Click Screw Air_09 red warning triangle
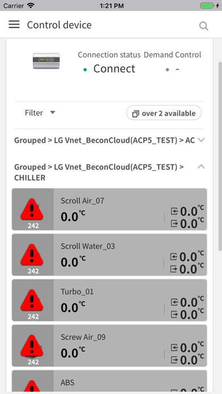Viewport: 222px width, 394px height. 32,346
